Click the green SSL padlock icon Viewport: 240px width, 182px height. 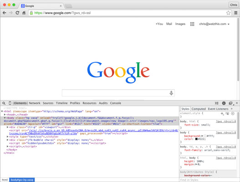point(31,13)
